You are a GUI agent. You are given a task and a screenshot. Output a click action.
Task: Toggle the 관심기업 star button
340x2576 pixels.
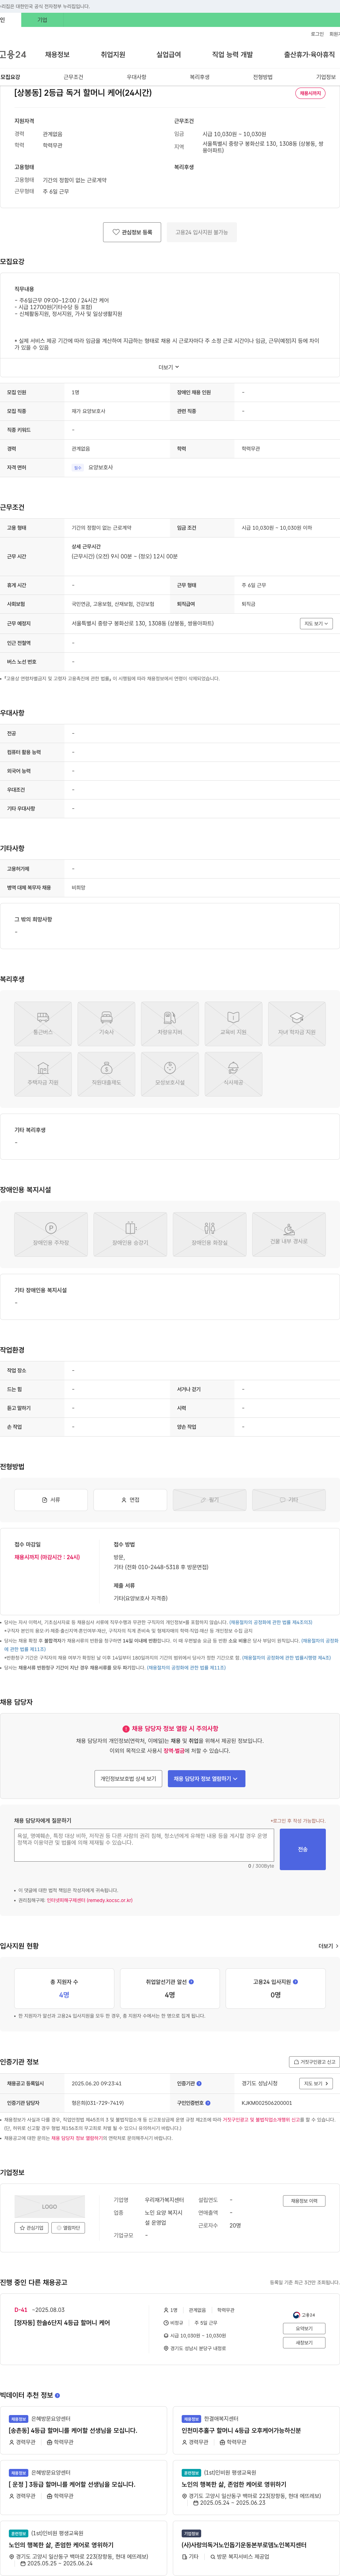tap(32, 2228)
